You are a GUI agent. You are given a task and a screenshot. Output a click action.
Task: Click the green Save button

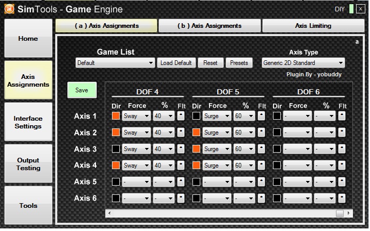coord(82,90)
